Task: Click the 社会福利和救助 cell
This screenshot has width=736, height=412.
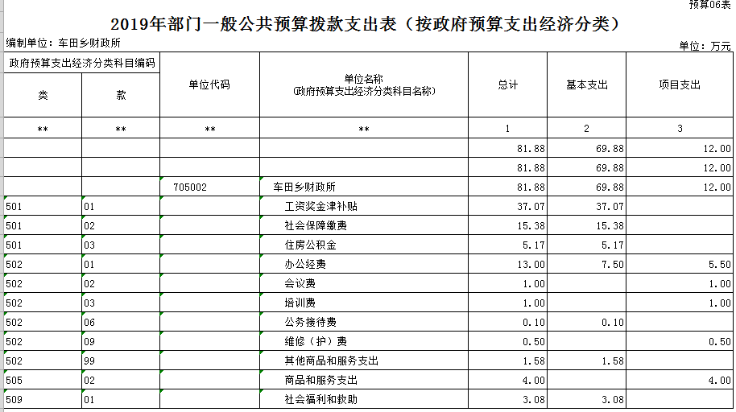Action: pos(320,399)
